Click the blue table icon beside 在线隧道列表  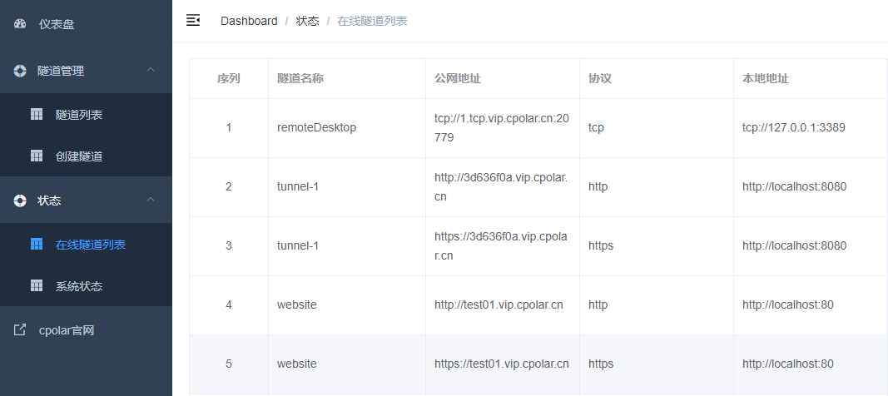pyautogui.click(x=37, y=245)
